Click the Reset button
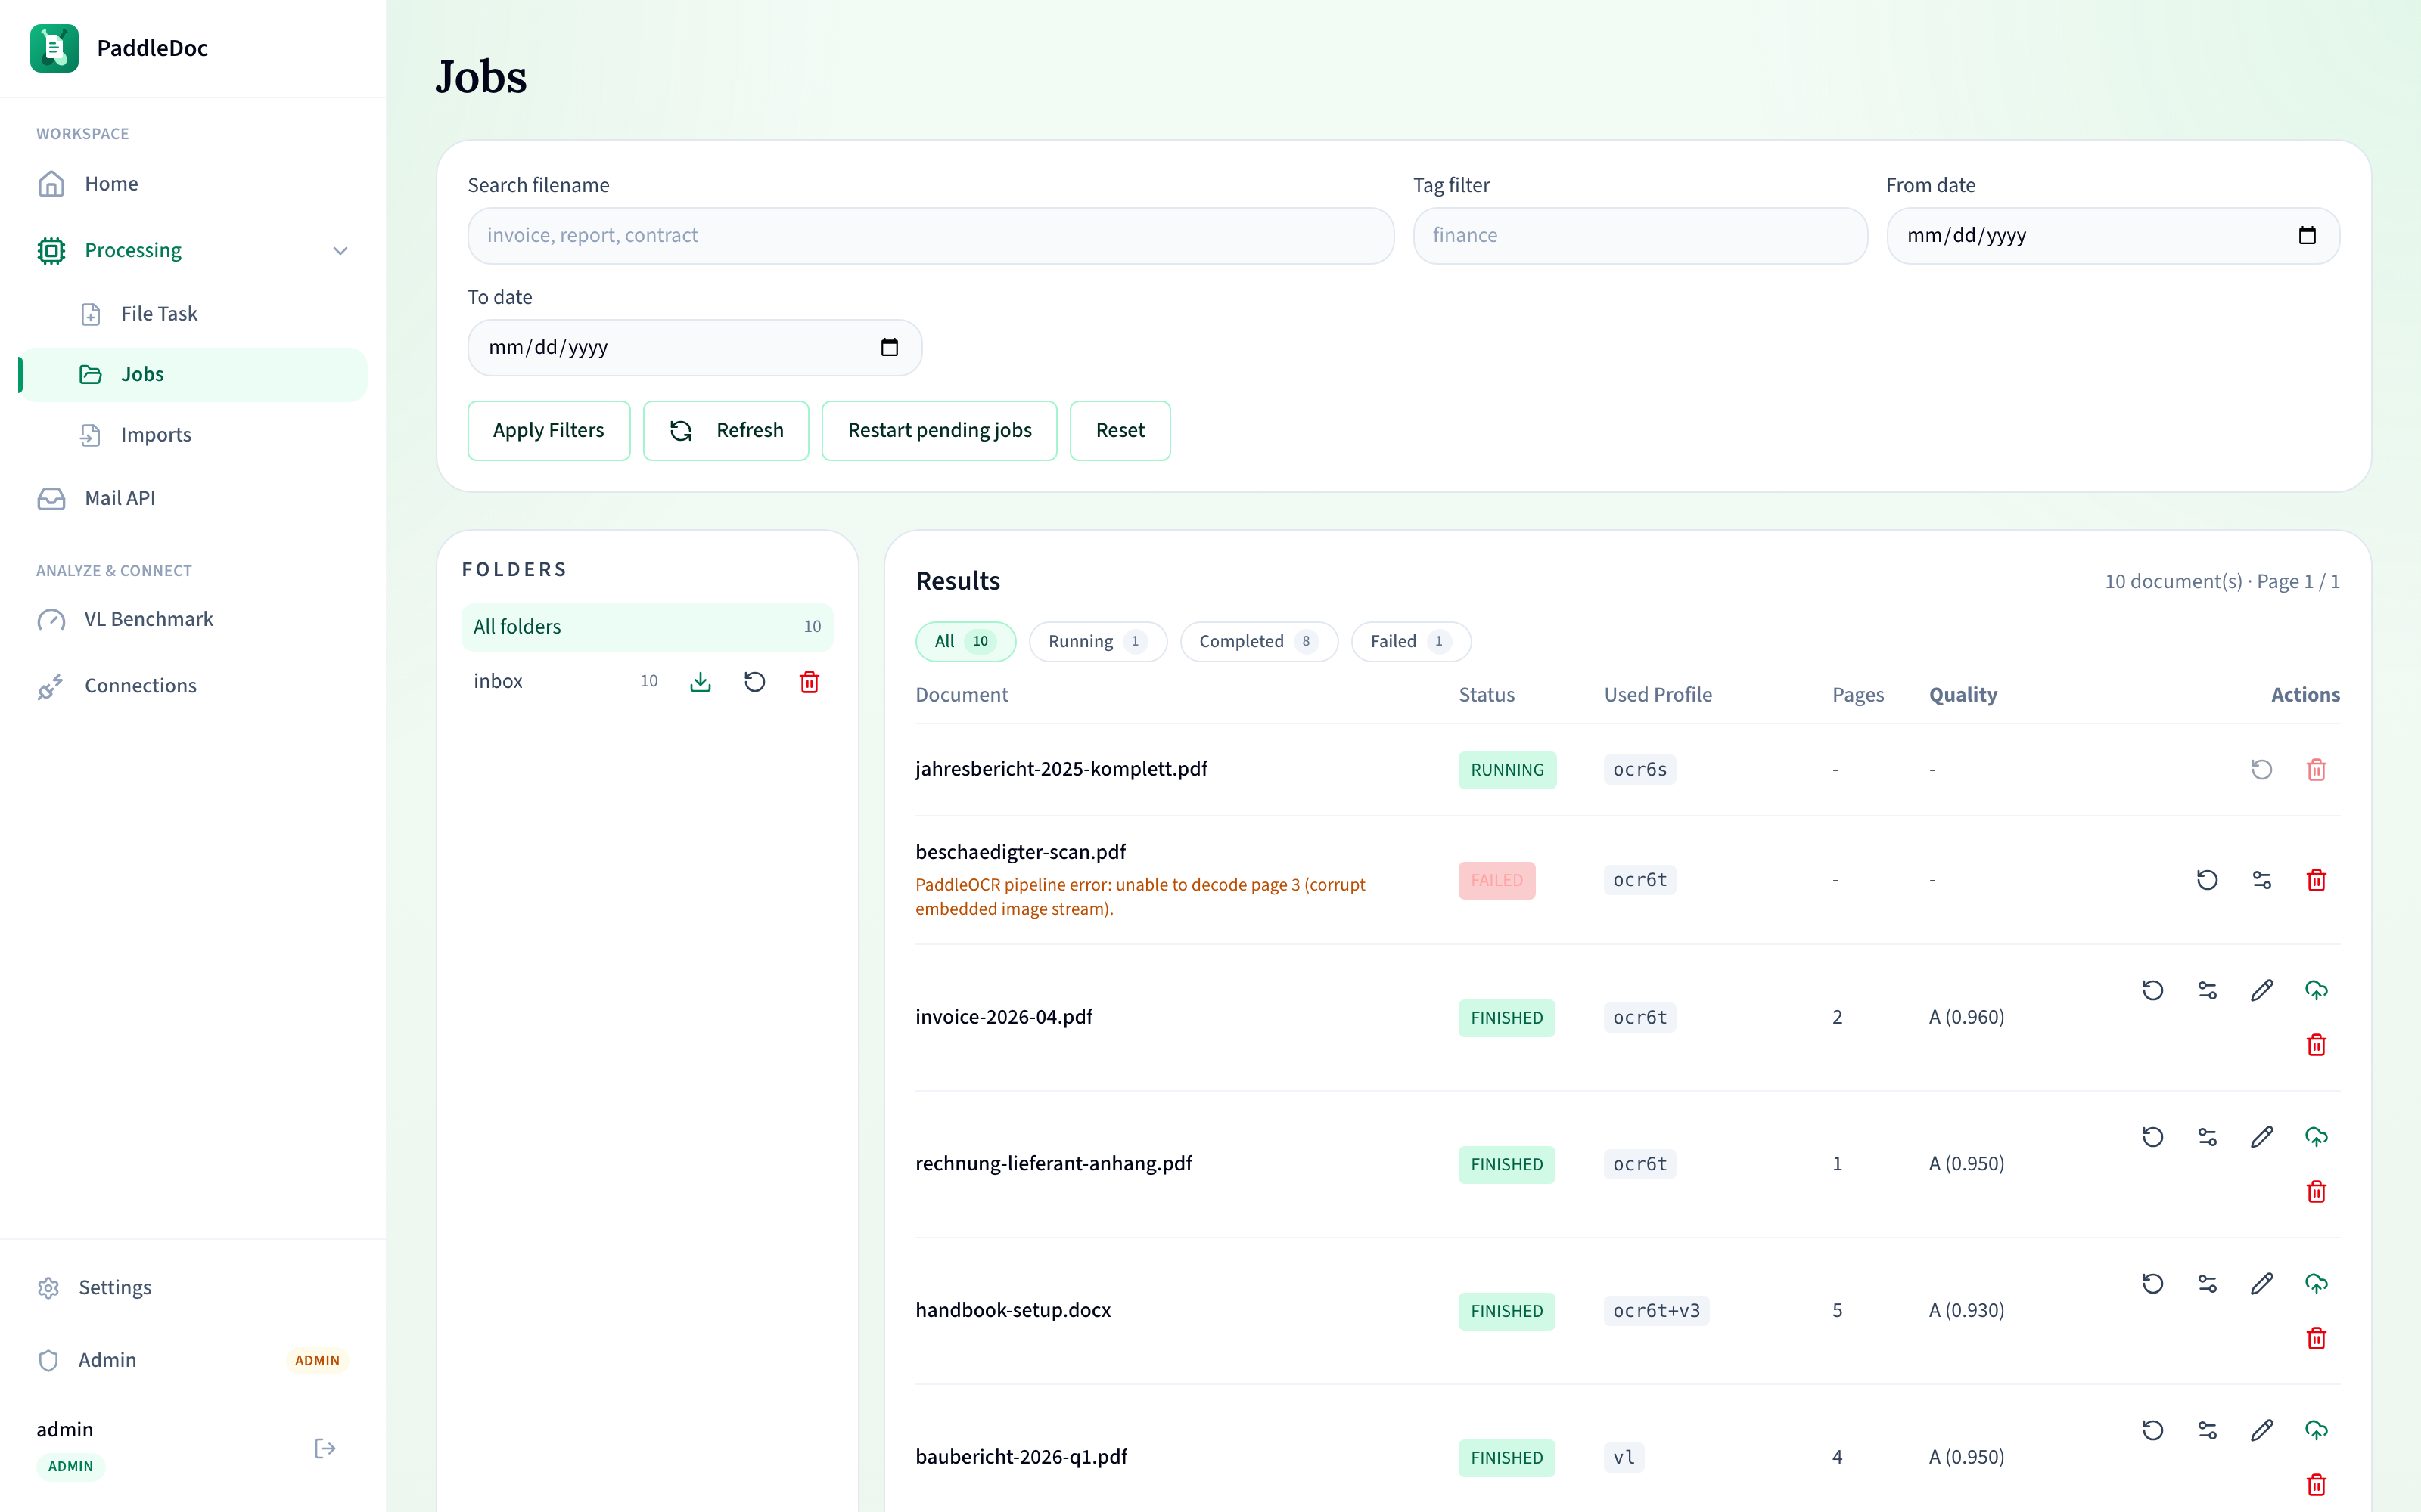Image resolution: width=2421 pixels, height=1512 pixels. pos(1120,431)
